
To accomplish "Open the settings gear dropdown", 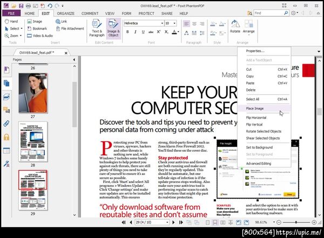I will pos(295,13).
